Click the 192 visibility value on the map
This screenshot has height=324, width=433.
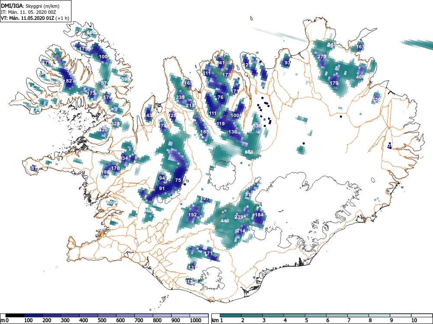[193, 215]
